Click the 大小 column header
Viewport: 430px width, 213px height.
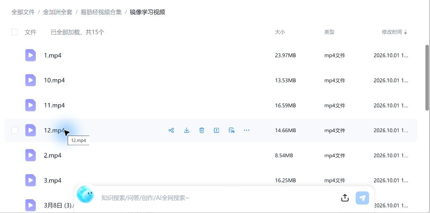click(x=280, y=32)
